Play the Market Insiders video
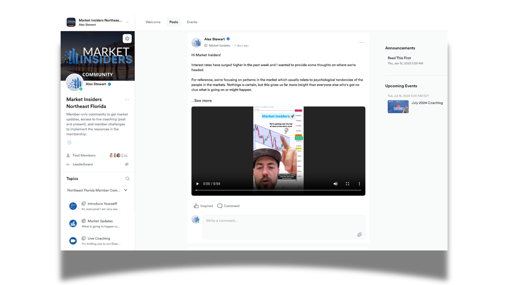This screenshot has width=508, height=285. [197, 184]
